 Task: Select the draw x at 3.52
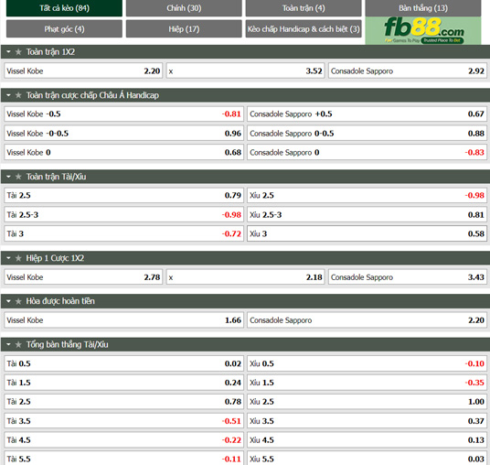pyautogui.click(x=246, y=71)
